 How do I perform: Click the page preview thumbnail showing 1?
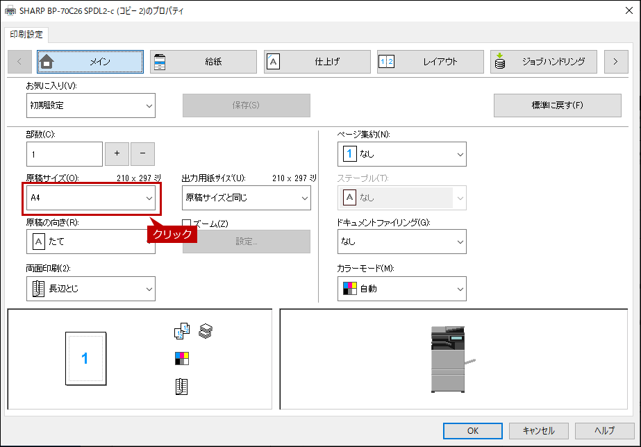pos(86,358)
